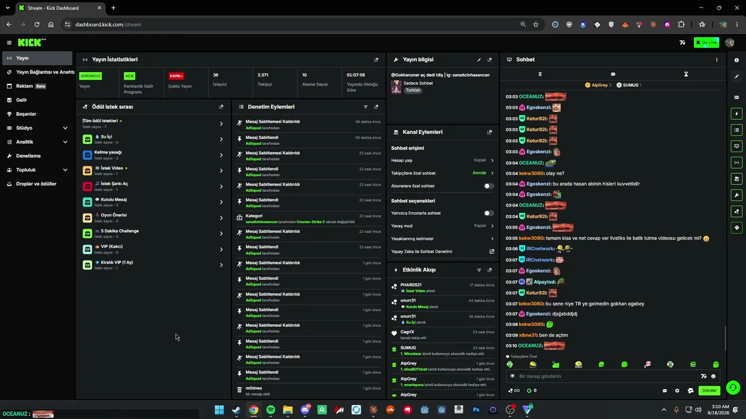Open PHAROS21 user in activity feed
The height and width of the screenshot is (419, 746).
pos(411,285)
